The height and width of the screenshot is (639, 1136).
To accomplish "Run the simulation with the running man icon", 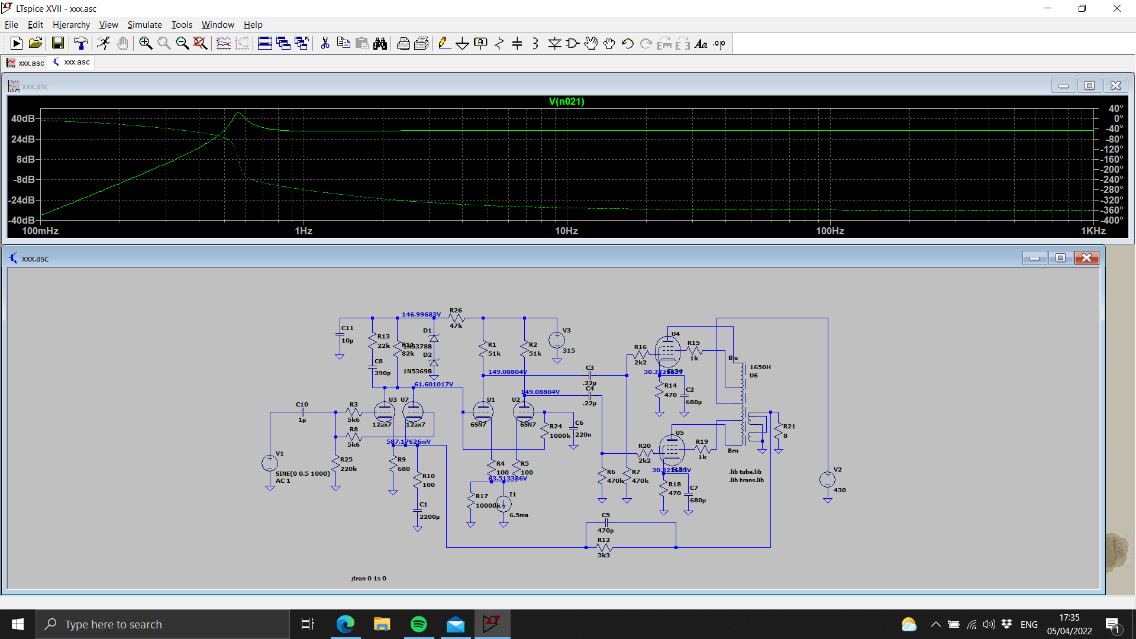I will pos(104,43).
